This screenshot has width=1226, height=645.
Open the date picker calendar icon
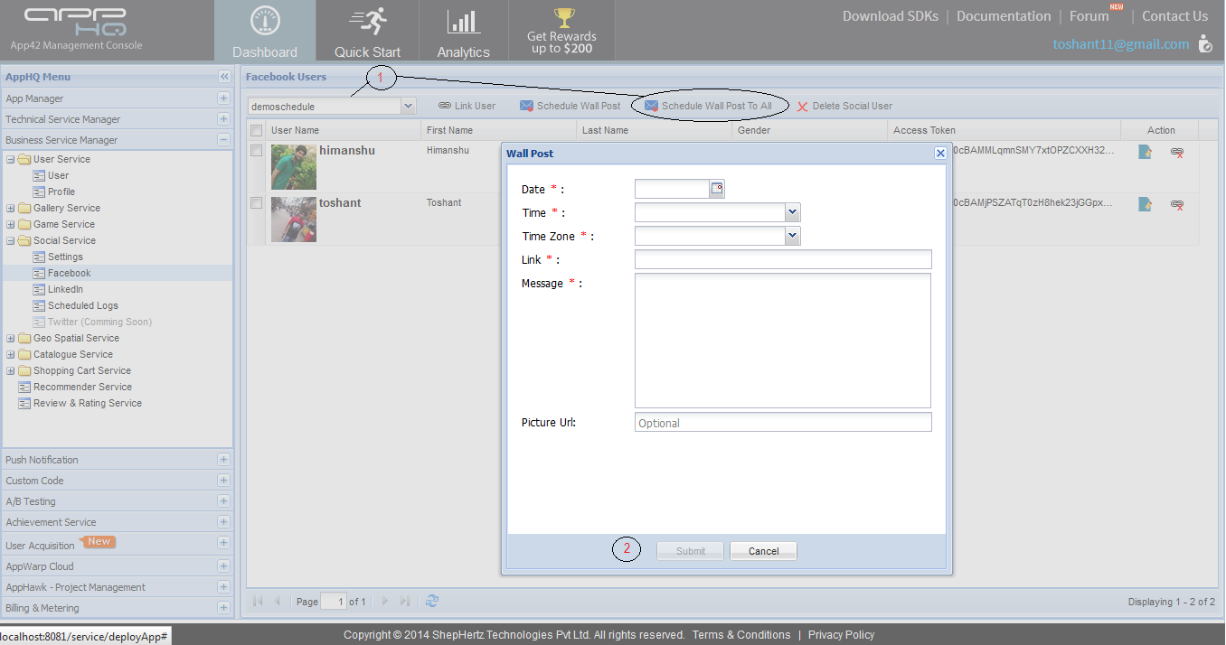[717, 189]
